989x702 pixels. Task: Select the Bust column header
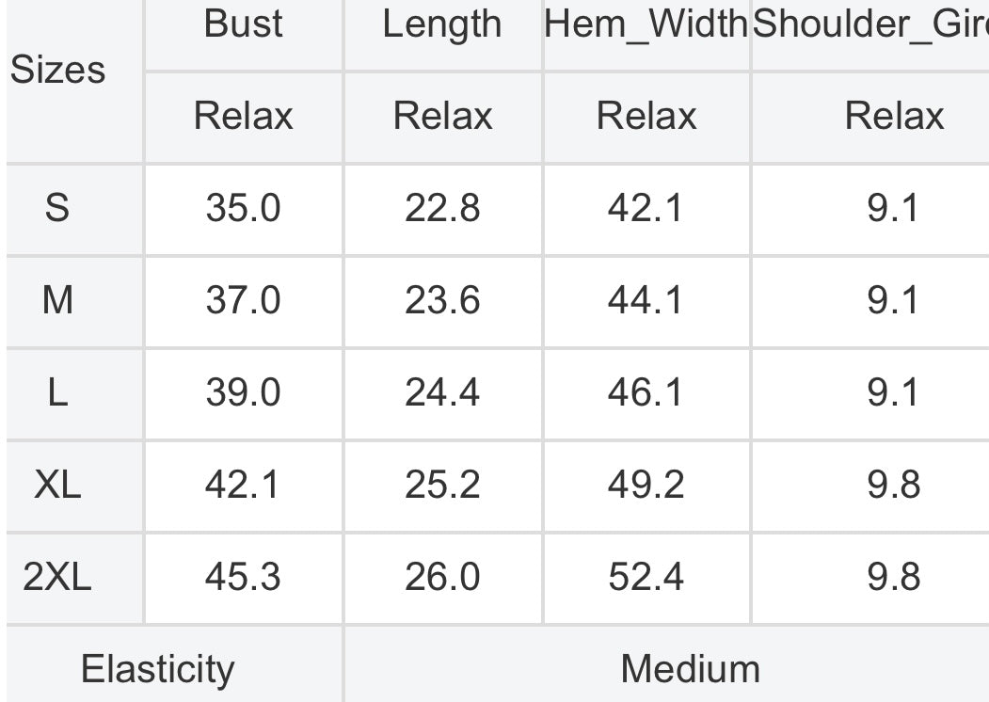coord(244,24)
